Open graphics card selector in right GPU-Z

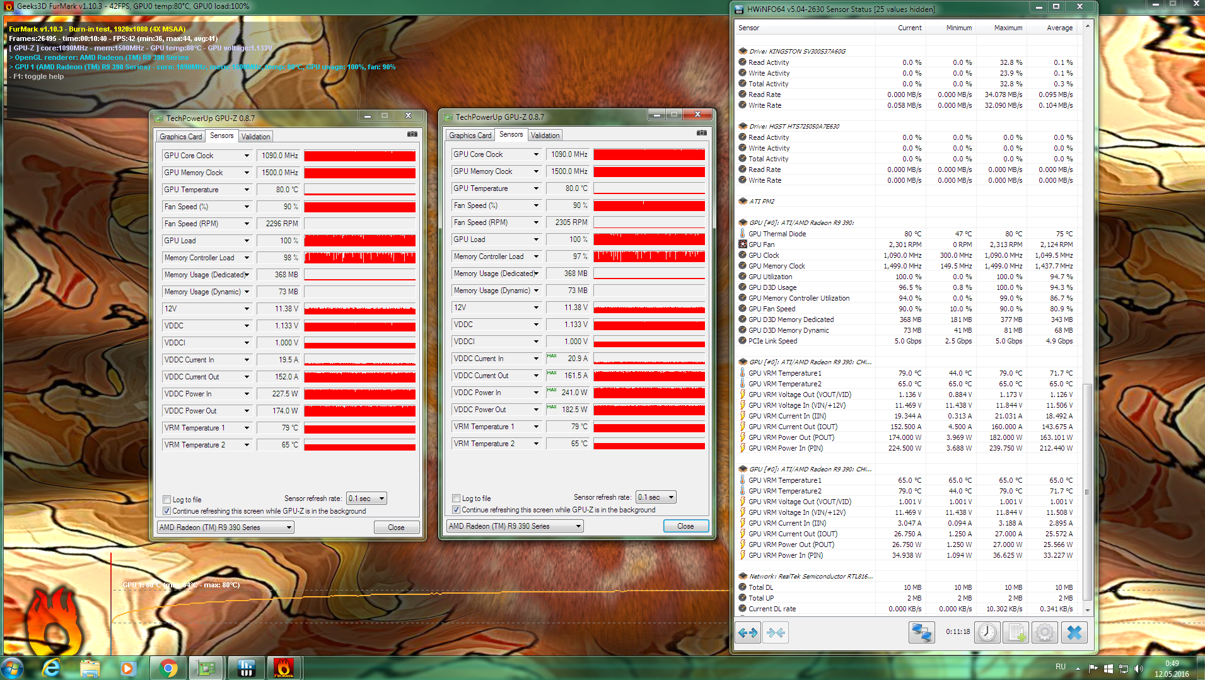[x=515, y=526]
